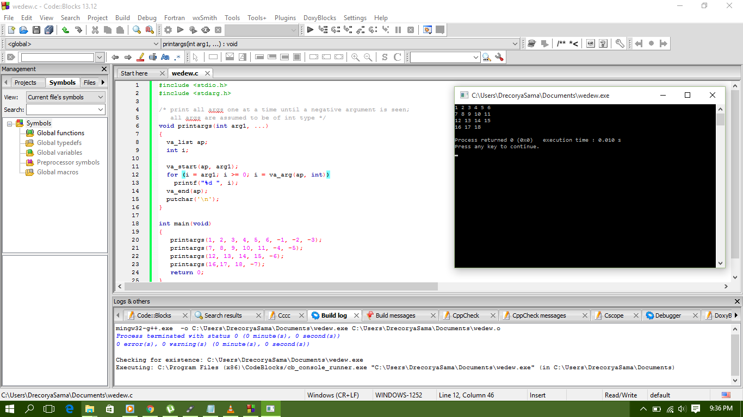
Task: Click the editor horizontal scrollbar thumb
Action: pyautogui.click(x=280, y=287)
